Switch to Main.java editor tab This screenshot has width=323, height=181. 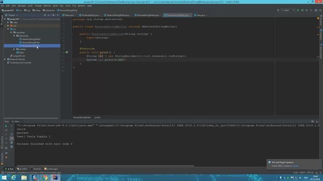tap(69, 15)
